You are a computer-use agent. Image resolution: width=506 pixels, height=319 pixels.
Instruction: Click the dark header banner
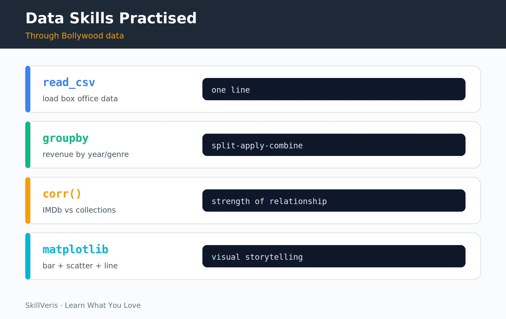253,24
